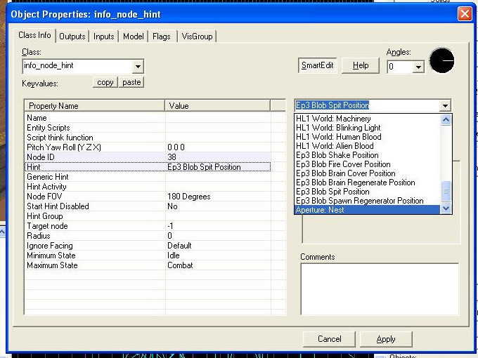Click the Property Name column header
Screen dimensions: 478x358
[x=95, y=106]
